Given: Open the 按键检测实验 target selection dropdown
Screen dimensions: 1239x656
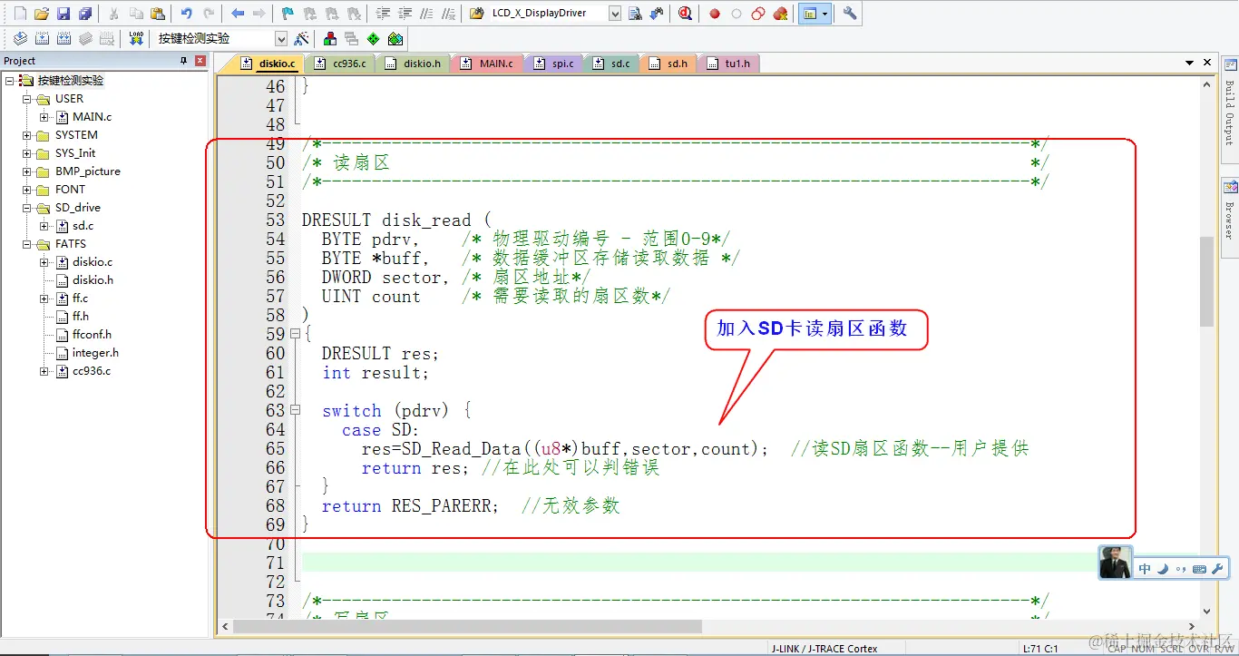Looking at the screenshot, I should [x=281, y=37].
